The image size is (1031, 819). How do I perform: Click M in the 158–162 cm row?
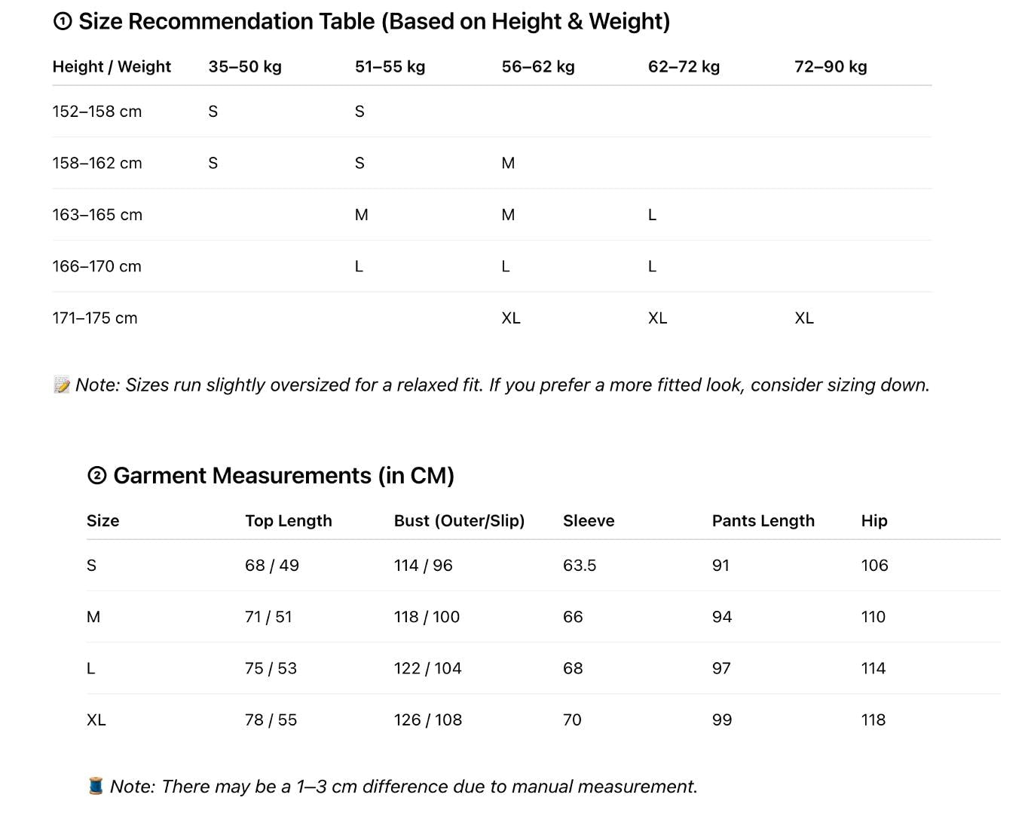(x=508, y=163)
